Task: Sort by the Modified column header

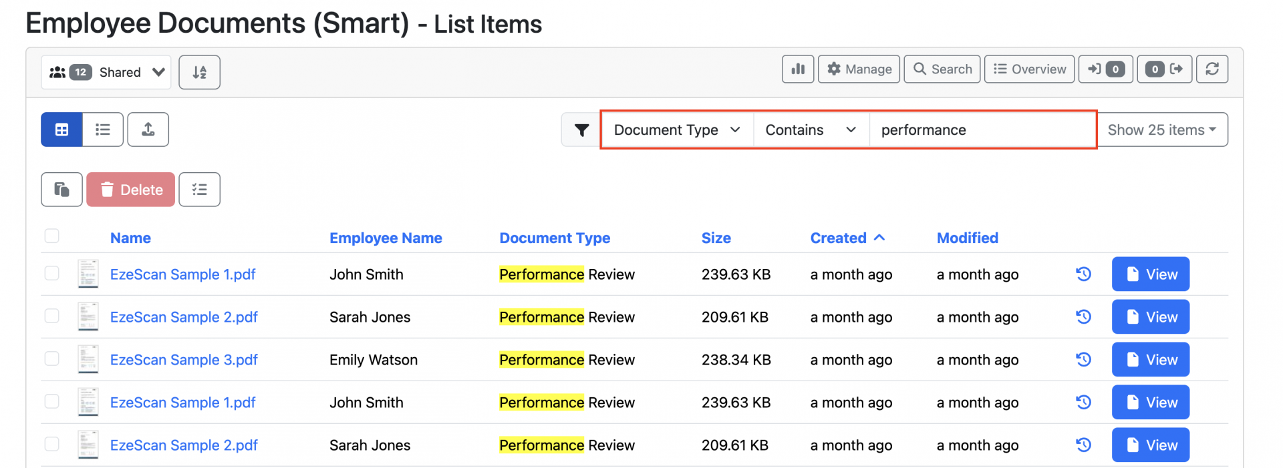Action: click(968, 238)
